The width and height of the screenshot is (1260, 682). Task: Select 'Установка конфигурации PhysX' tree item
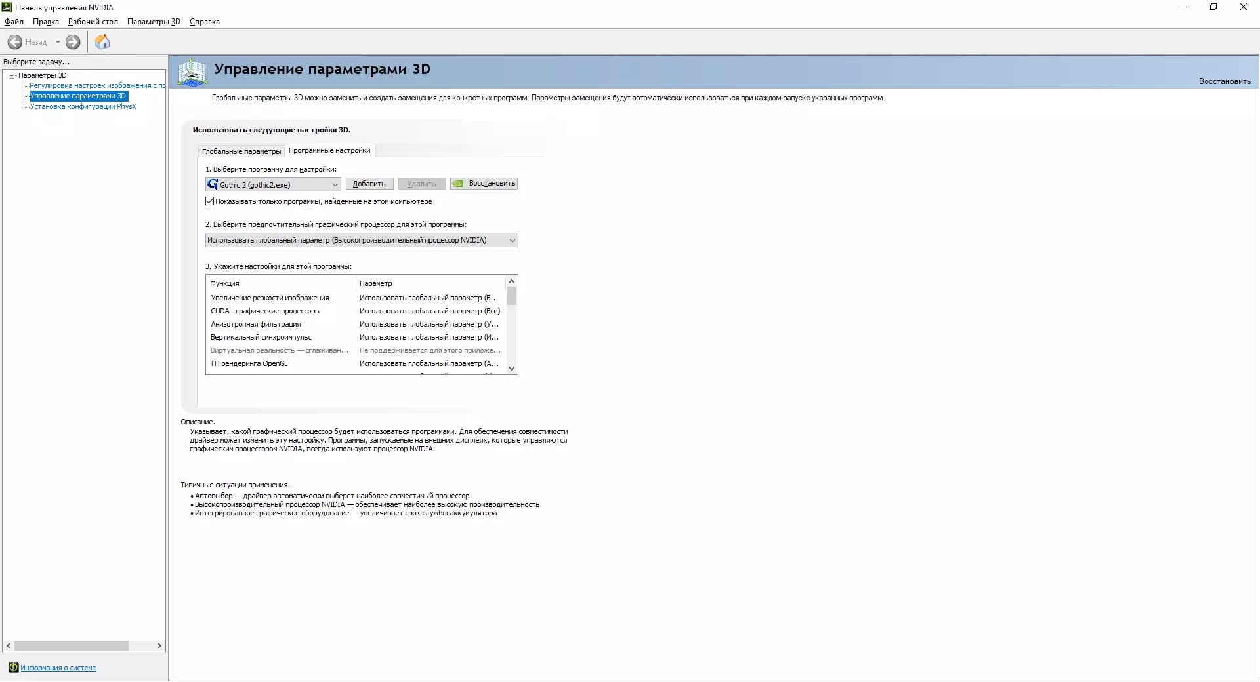(x=83, y=106)
